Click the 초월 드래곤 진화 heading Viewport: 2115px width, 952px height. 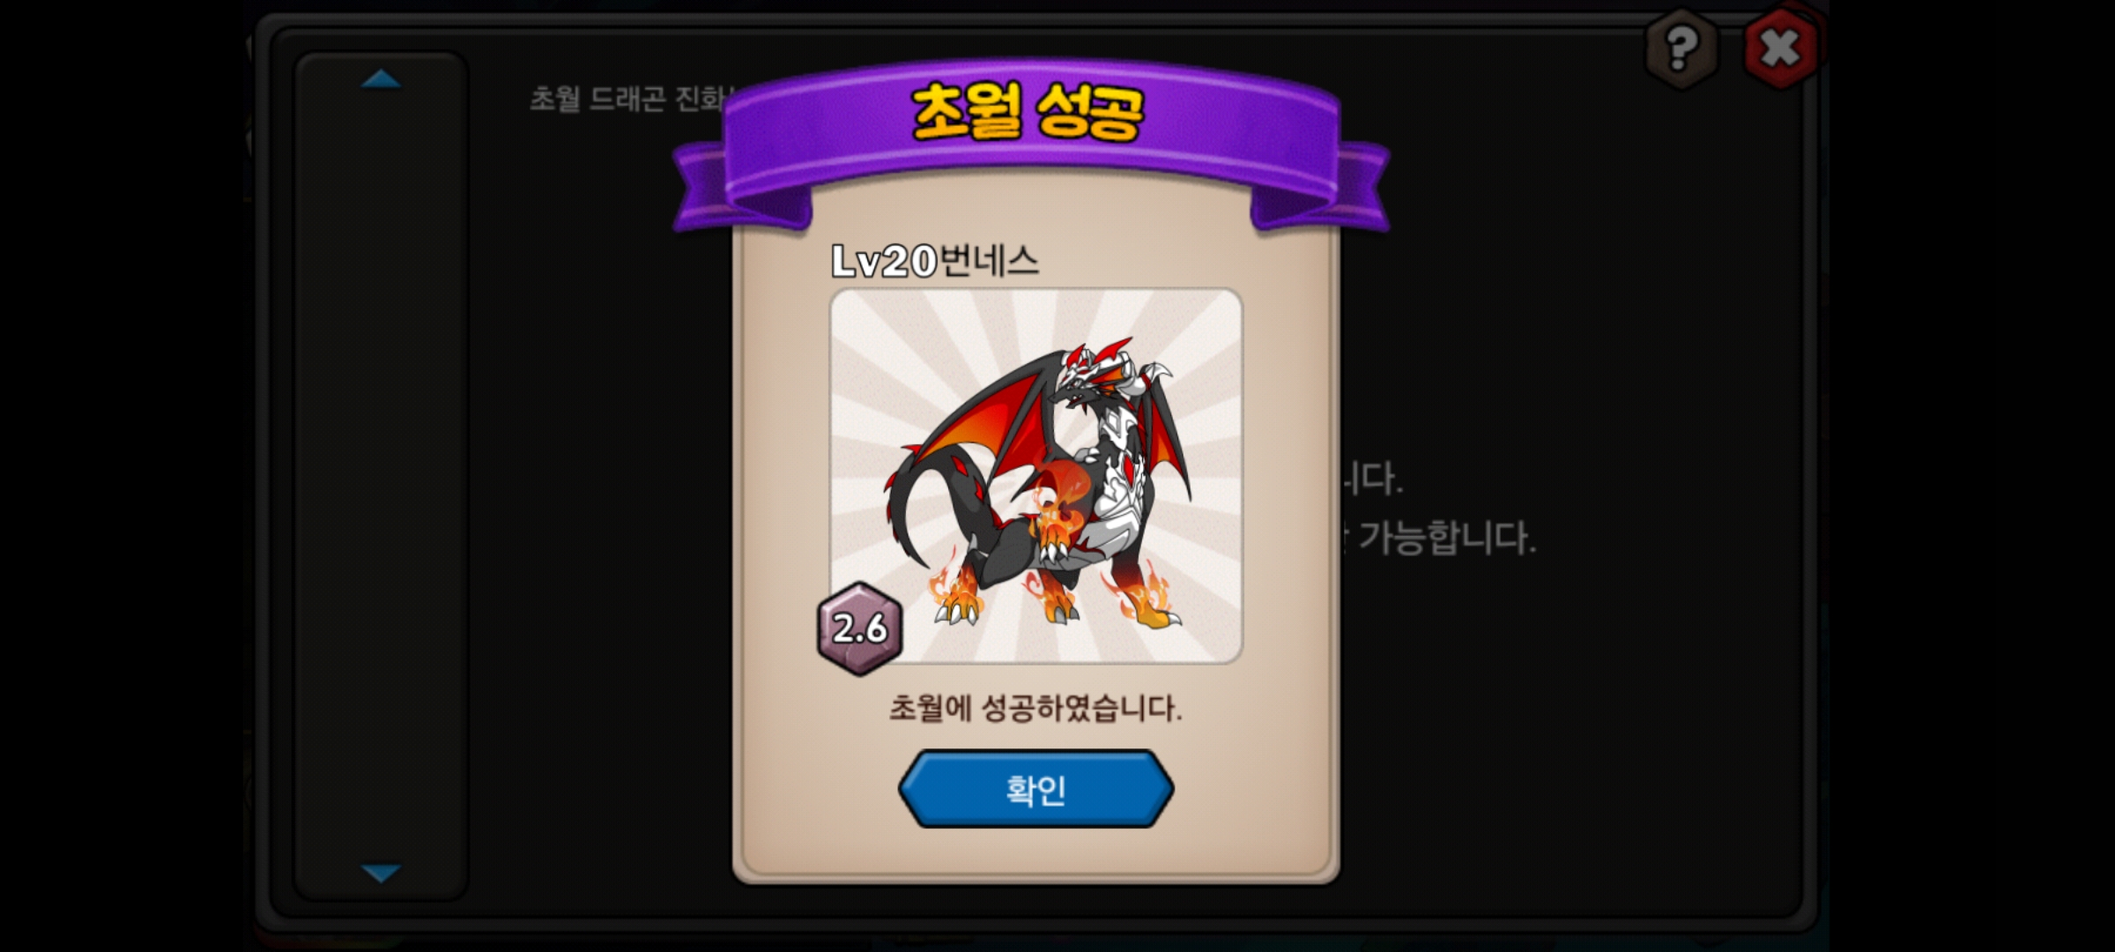(629, 99)
